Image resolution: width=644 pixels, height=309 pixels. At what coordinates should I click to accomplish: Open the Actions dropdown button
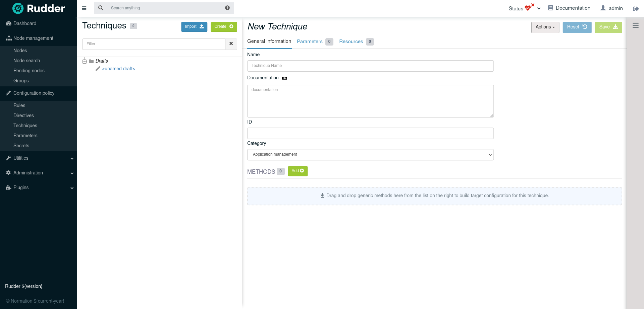coord(545,27)
